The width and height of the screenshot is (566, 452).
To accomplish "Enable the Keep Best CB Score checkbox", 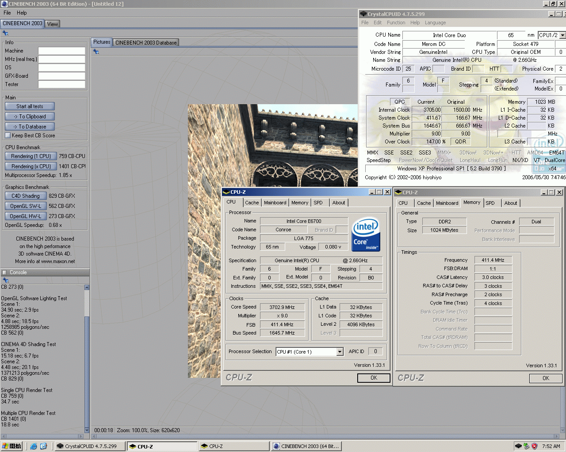I will (8, 136).
